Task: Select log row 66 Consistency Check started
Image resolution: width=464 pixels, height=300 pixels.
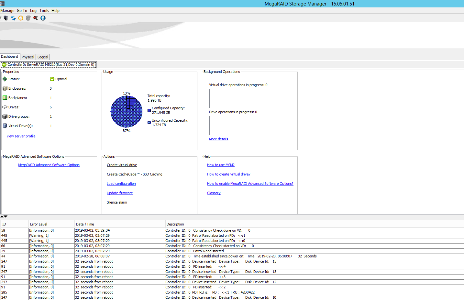Action: 232,246
